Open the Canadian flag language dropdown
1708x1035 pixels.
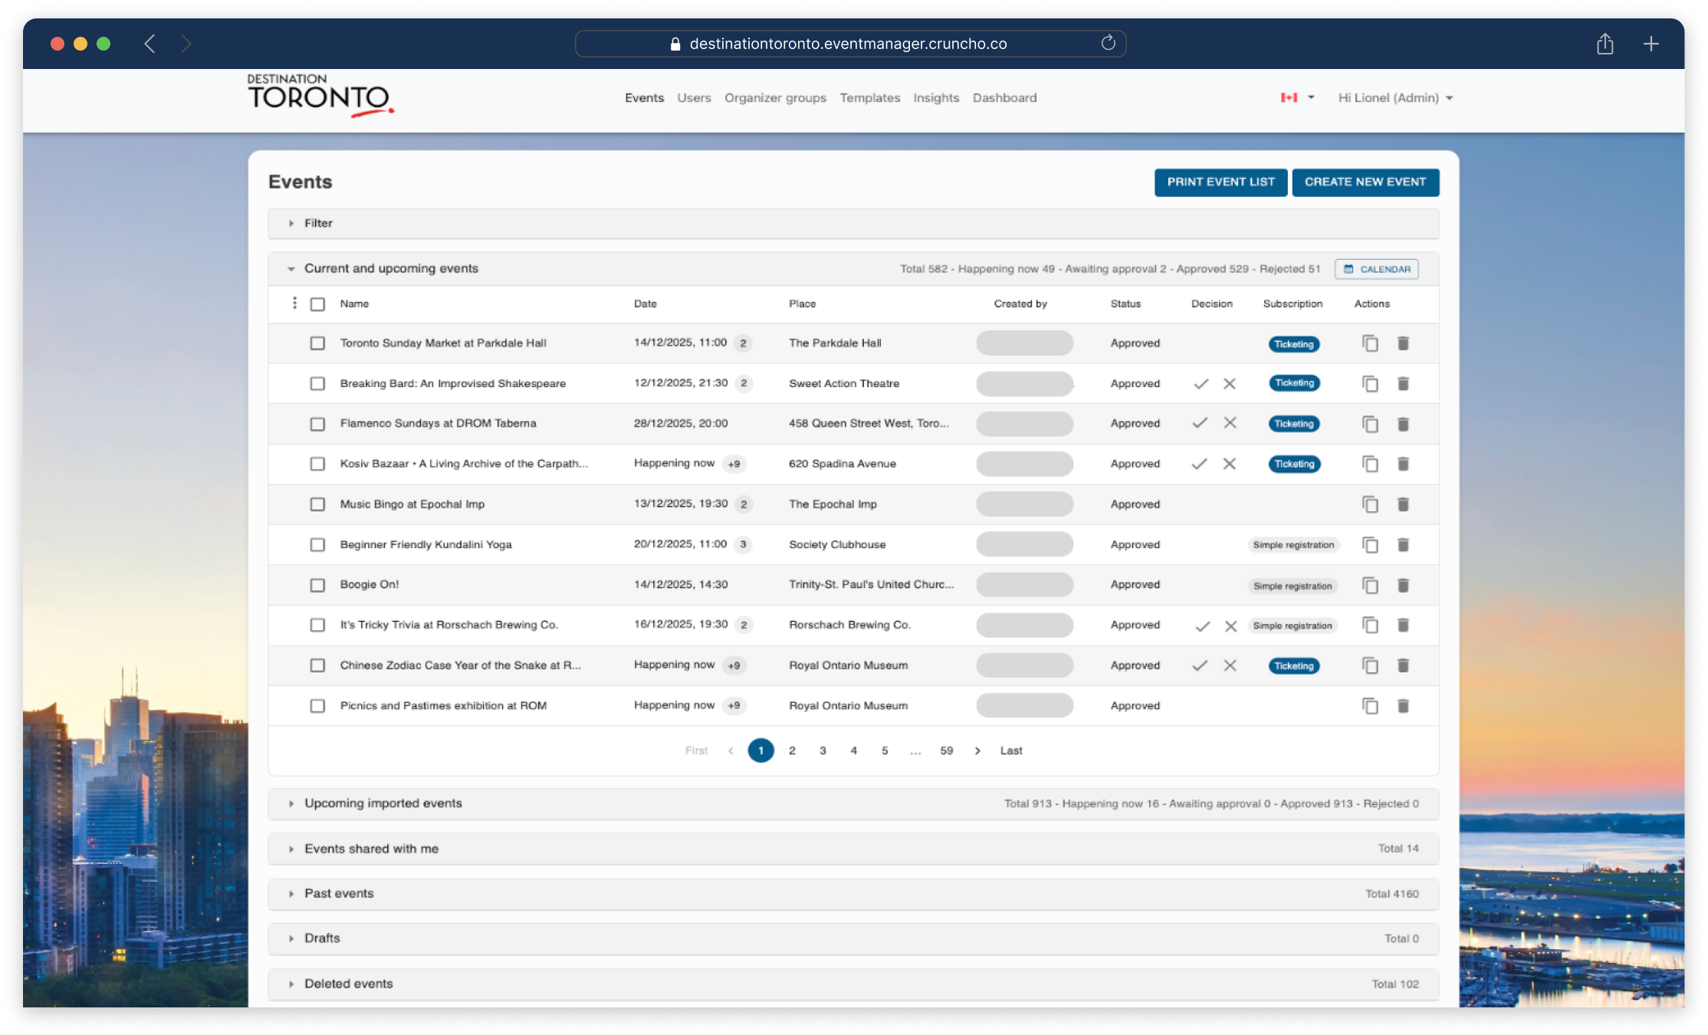pos(1297,97)
